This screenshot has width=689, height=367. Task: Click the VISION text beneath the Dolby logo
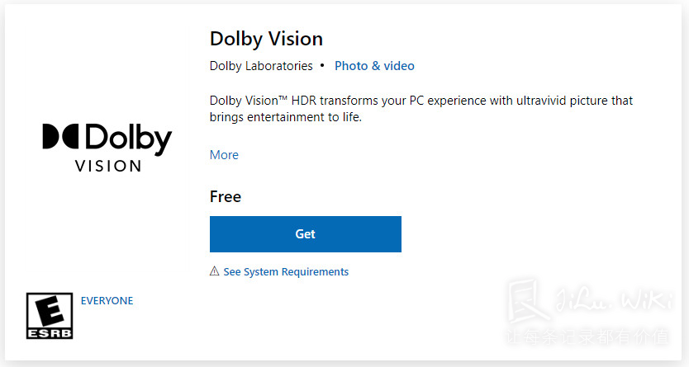(x=108, y=166)
